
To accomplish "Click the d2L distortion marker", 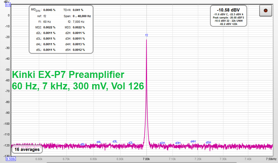I will (131, 143).
